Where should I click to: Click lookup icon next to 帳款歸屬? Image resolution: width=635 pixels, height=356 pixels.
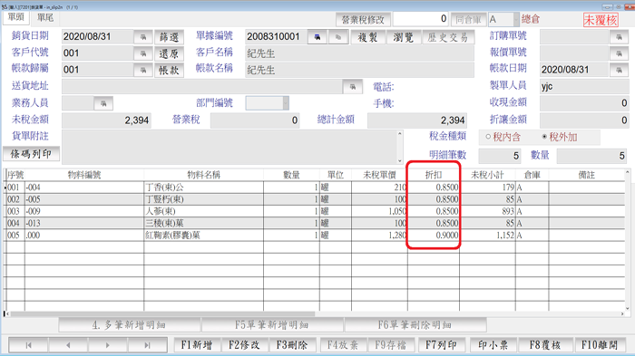point(143,70)
